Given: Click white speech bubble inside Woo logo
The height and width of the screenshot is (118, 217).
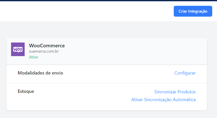Looking at the screenshot, I should (x=18, y=50).
